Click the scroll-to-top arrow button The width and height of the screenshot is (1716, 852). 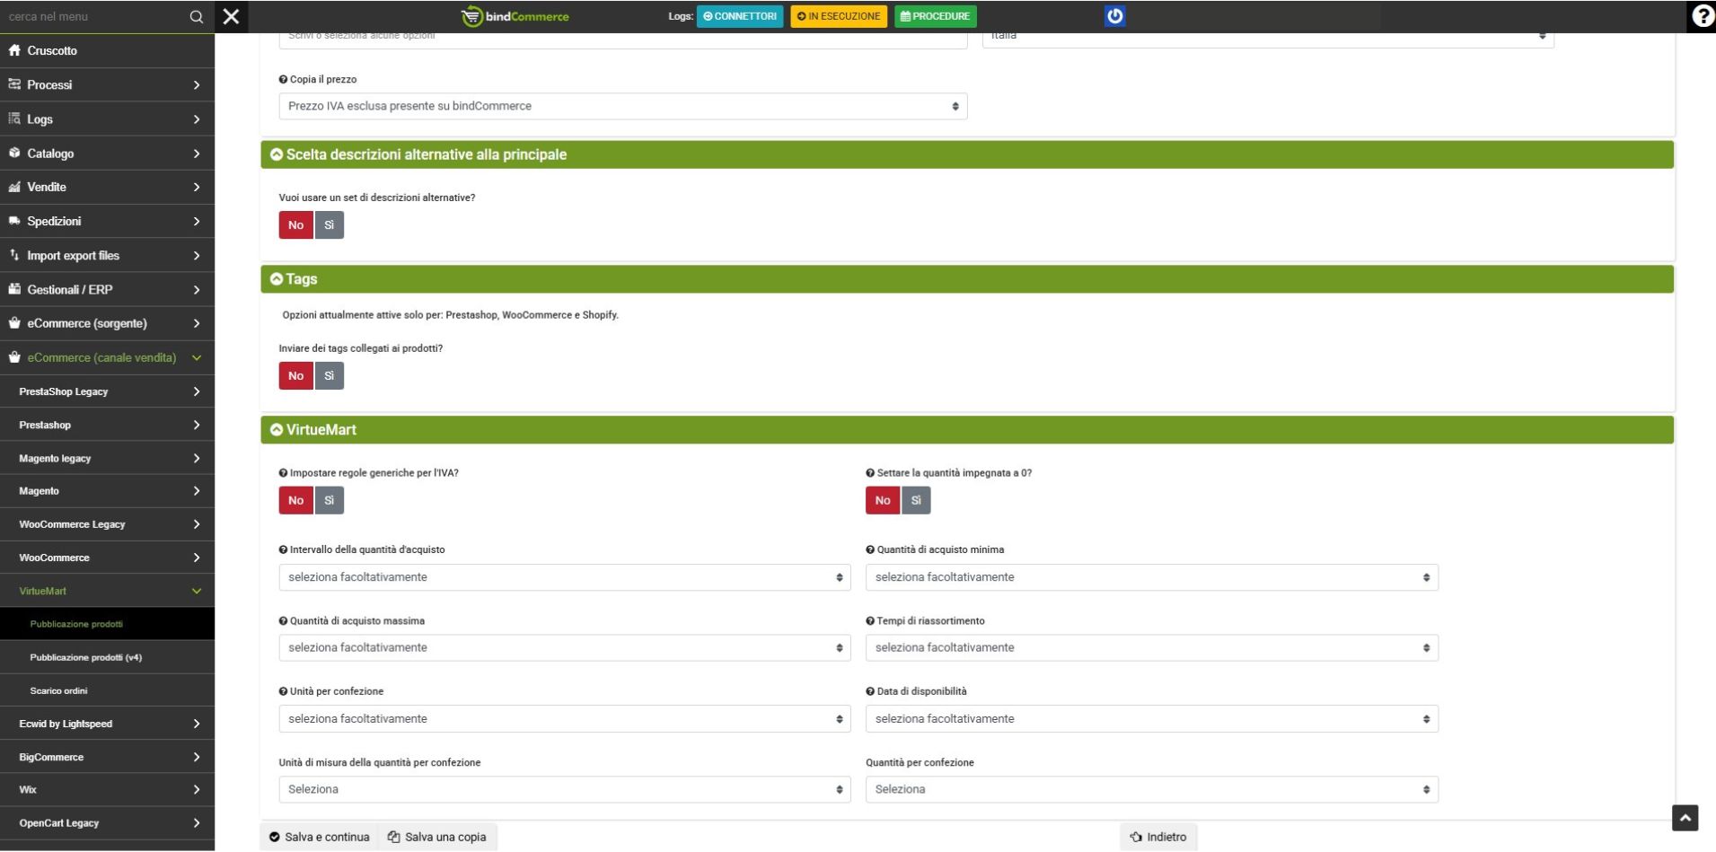(x=1685, y=818)
